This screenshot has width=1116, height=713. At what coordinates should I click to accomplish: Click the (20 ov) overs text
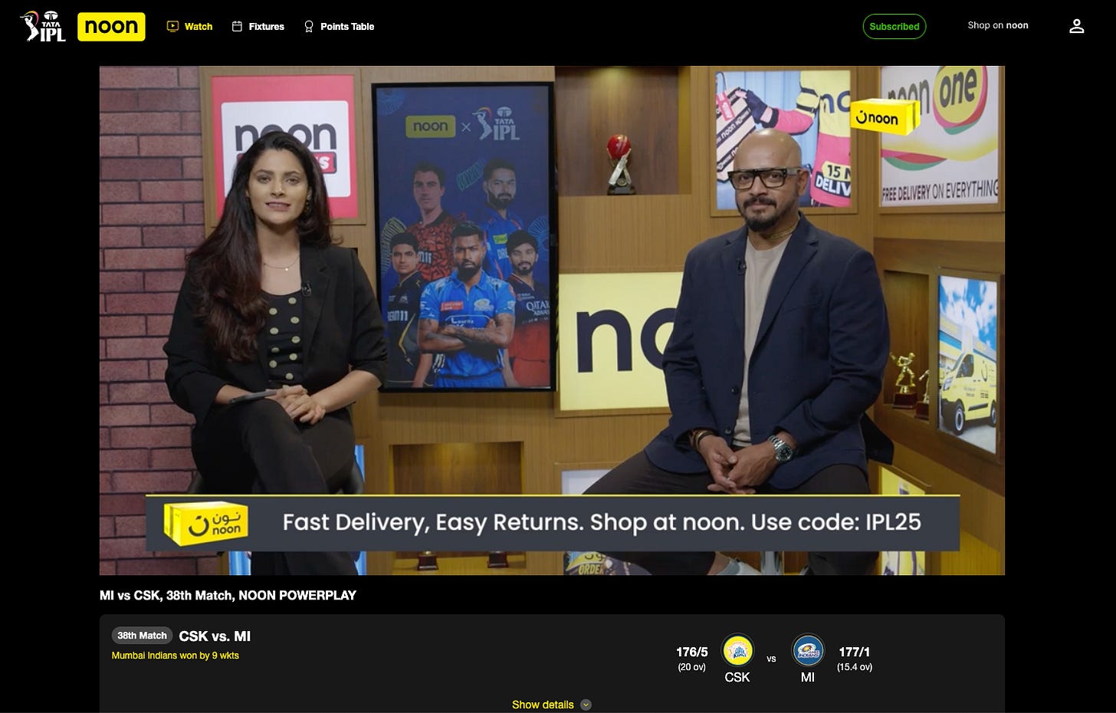click(x=692, y=667)
